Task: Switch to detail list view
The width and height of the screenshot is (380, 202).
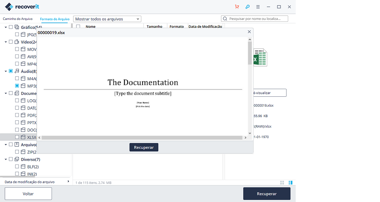Action: tap(290, 183)
